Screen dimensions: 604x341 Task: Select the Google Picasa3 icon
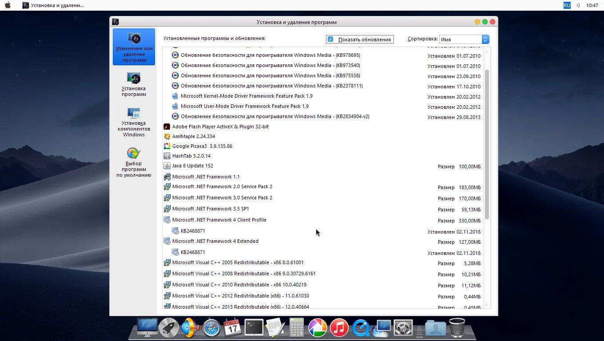coord(167,146)
